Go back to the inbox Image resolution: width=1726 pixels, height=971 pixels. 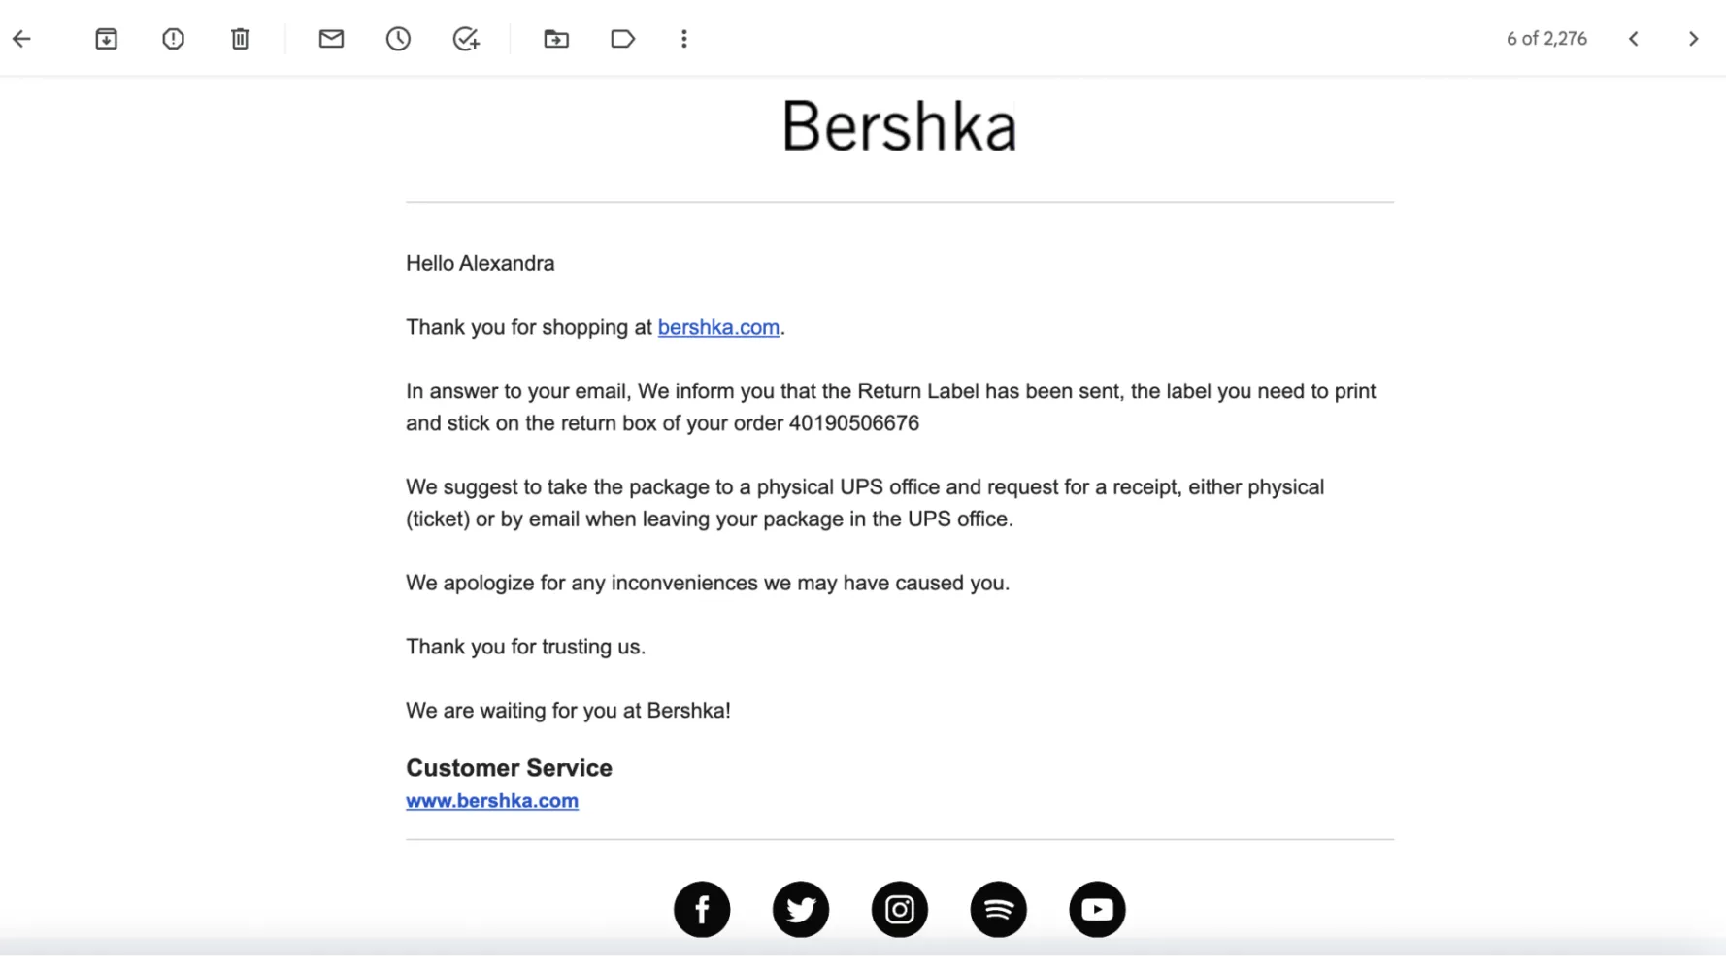pos(21,39)
